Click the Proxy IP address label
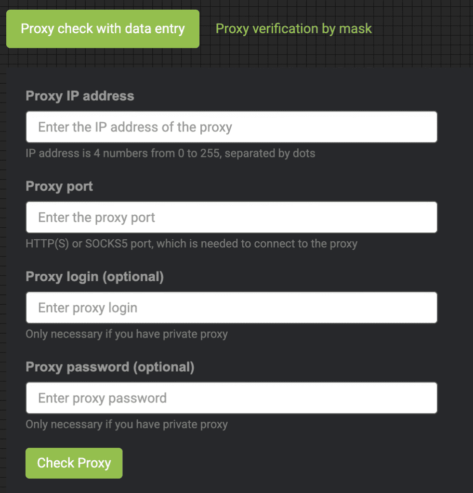This screenshot has width=473, height=493. click(79, 96)
